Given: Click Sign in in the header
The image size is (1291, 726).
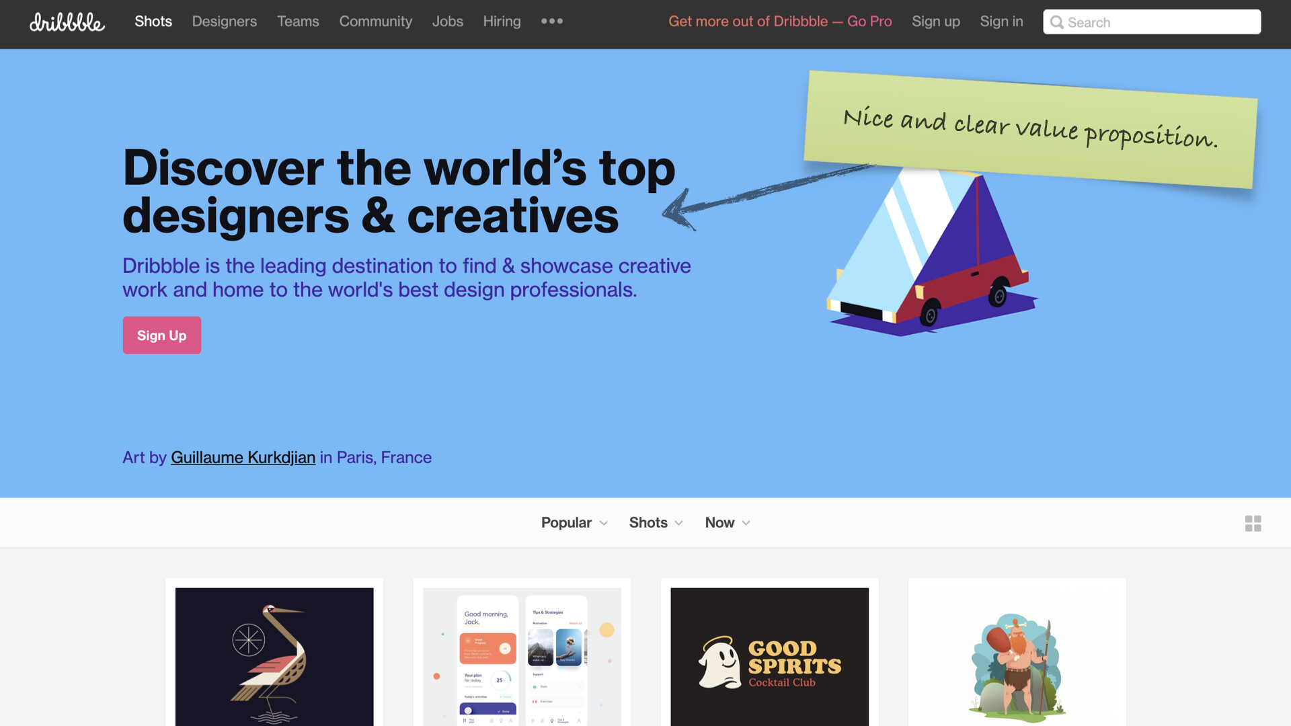Looking at the screenshot, I should coord(1001,22).
